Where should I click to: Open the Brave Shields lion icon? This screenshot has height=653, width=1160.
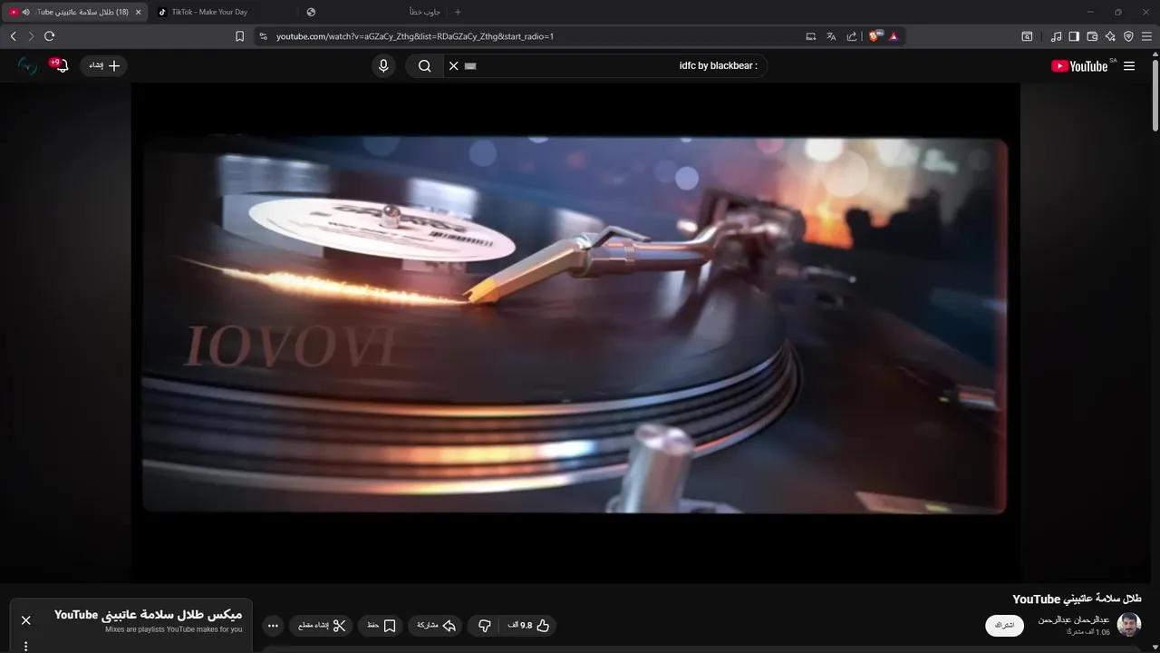875,36
